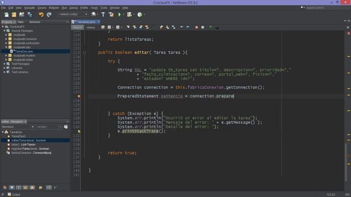
Task: Select fabricaConexion field in Navigator
Action: (x=31, y=153)
